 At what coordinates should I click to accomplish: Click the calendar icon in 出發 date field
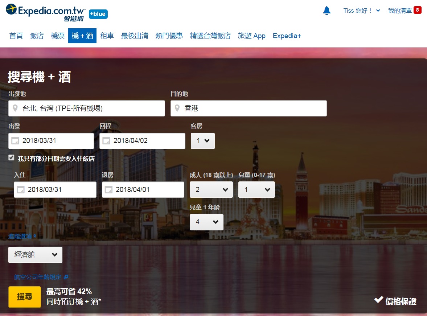(x=15, y=141)
